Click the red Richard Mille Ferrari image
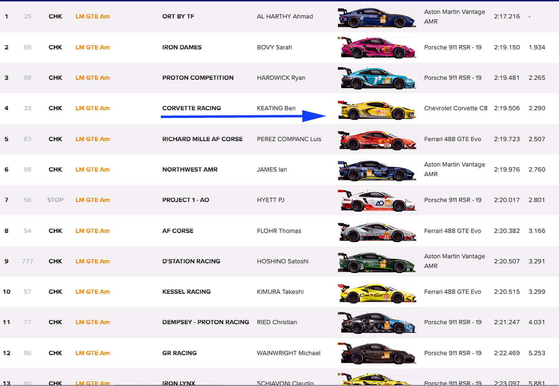This screenshot has width=559, height=386. pos(377,140)
